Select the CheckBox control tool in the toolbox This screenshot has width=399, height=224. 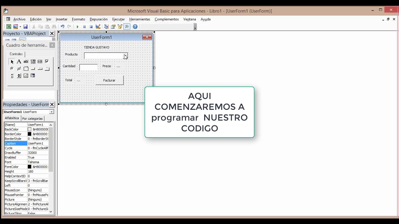click(47, 62)
